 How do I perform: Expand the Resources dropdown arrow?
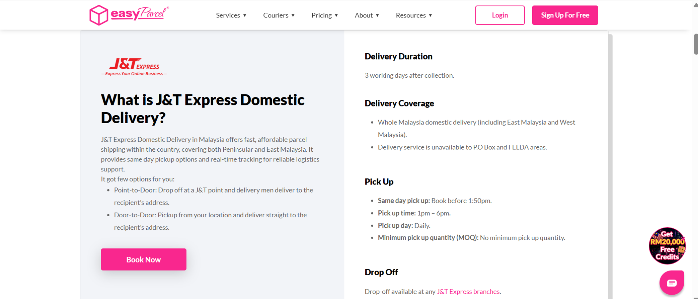pos(431,15)
